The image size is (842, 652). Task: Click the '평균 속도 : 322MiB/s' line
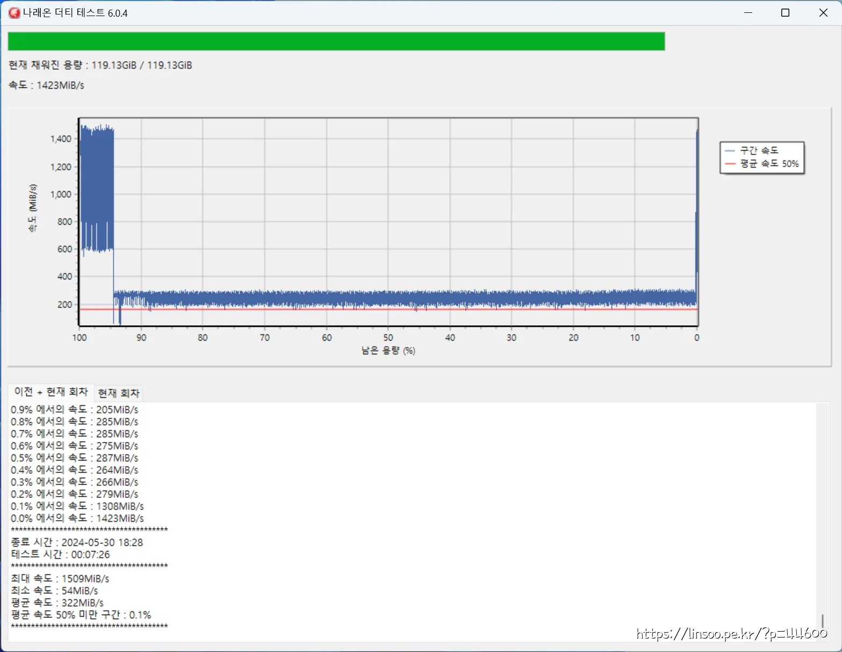click(57, 603)
